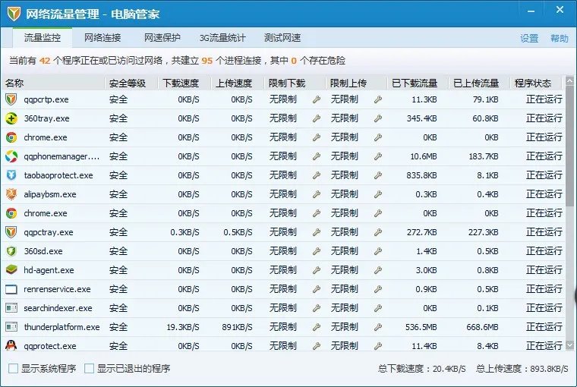Image resolution: width=577 pixels, height=387 pixels.
Task: Edit download limit wrench for 360tray.exe
Action: click(316, 118)
